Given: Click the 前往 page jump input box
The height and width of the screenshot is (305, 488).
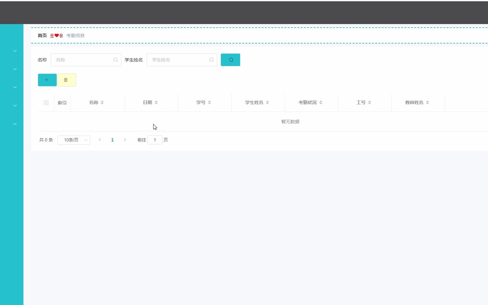Looking at the screenshot, I should (155, 140).
